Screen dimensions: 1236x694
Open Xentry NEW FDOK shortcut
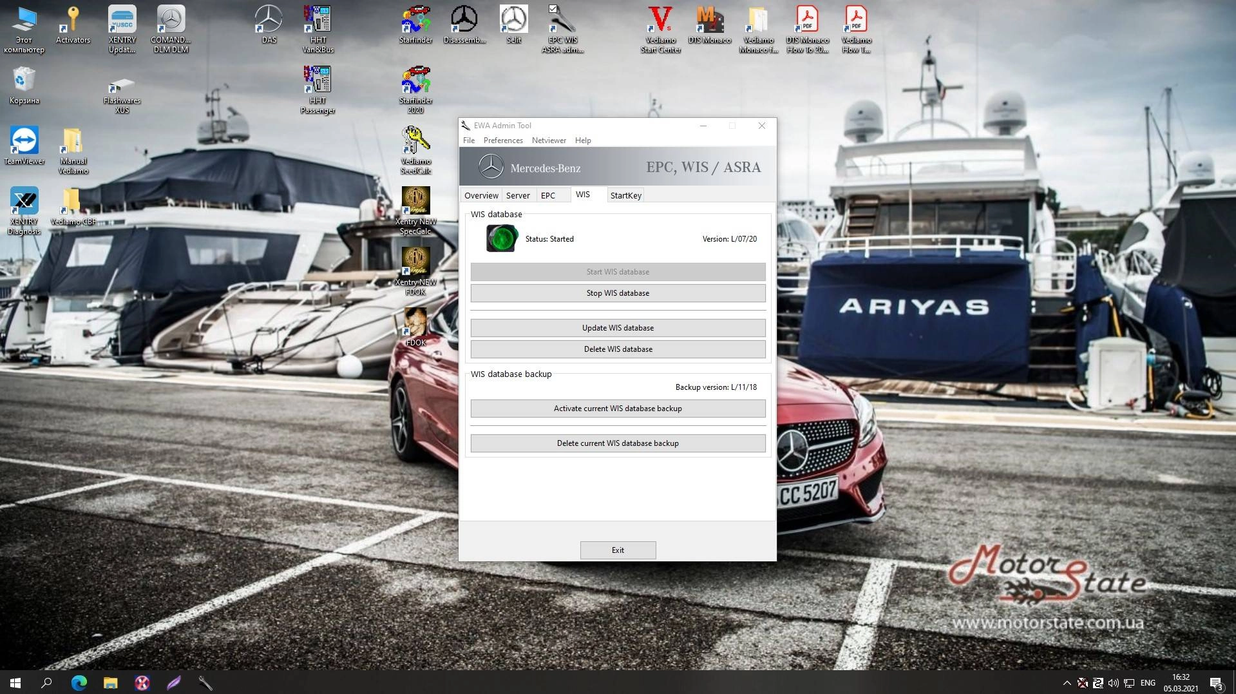tap(415, 271)
